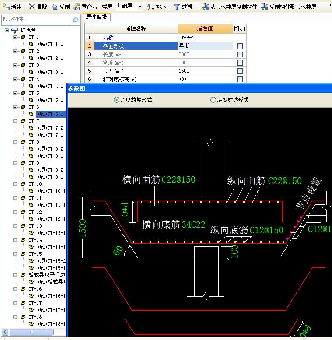Click the gear icon beside CT-14
The width and height of the screenshot is (332, 340).
[x=23, y=240]
